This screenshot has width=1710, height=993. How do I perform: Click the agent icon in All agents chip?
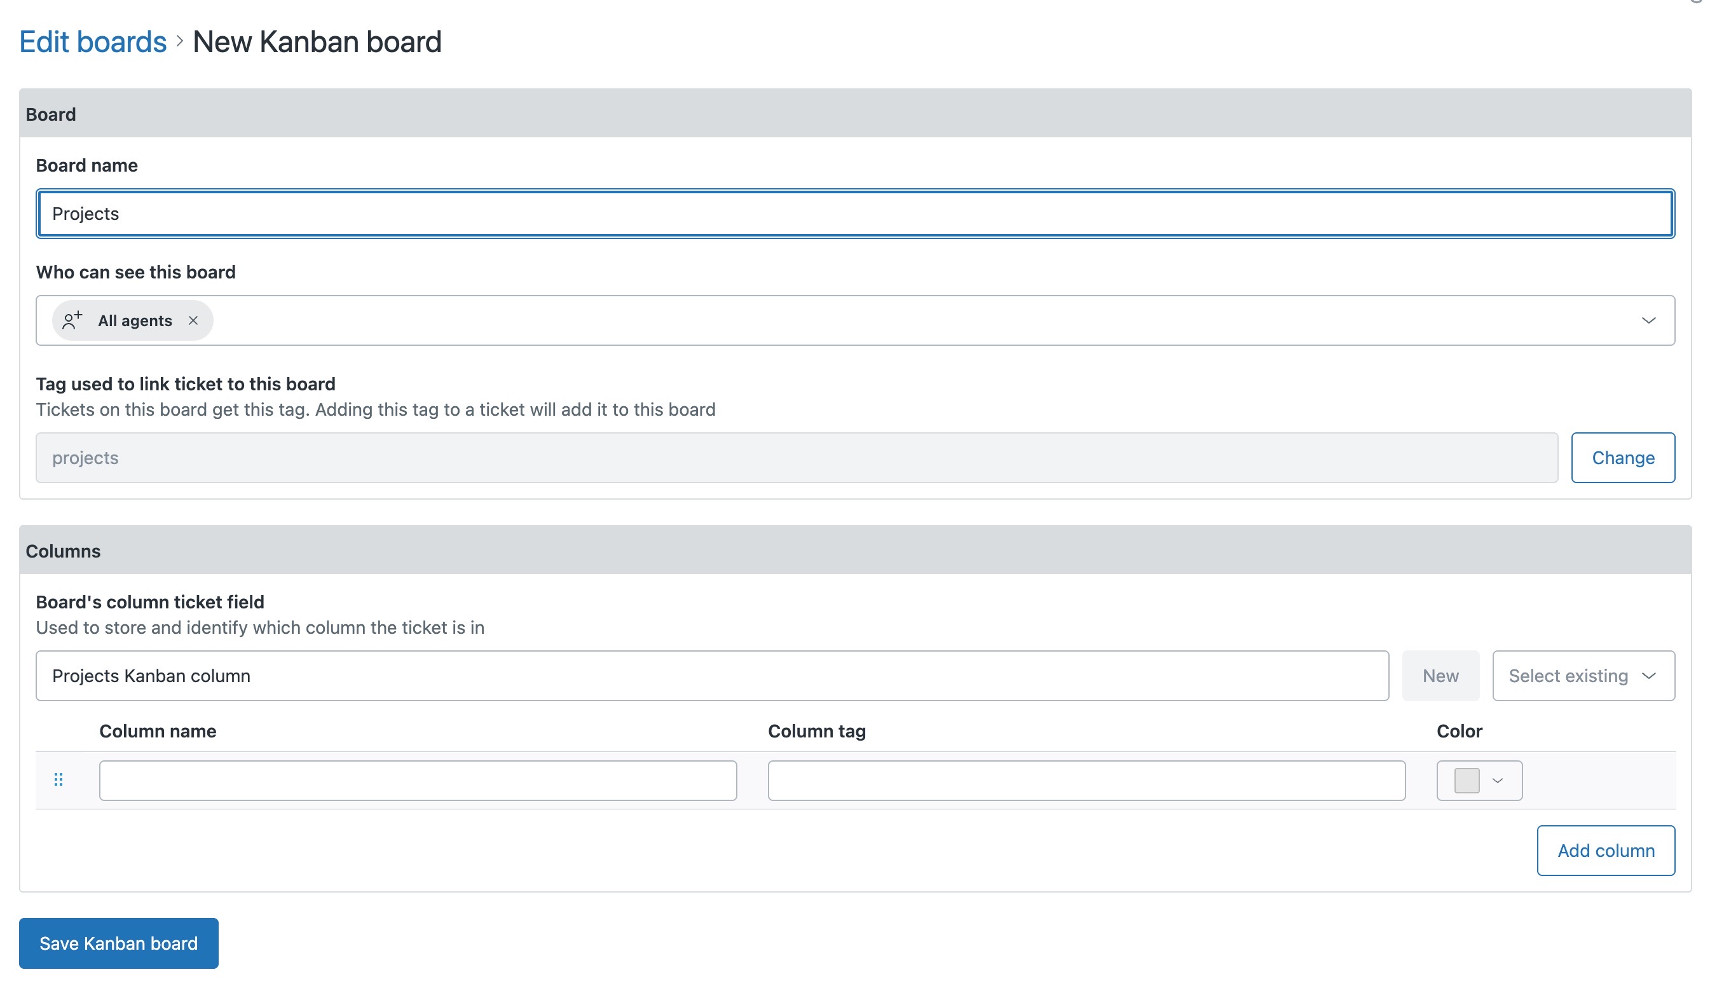click(72, 320)
